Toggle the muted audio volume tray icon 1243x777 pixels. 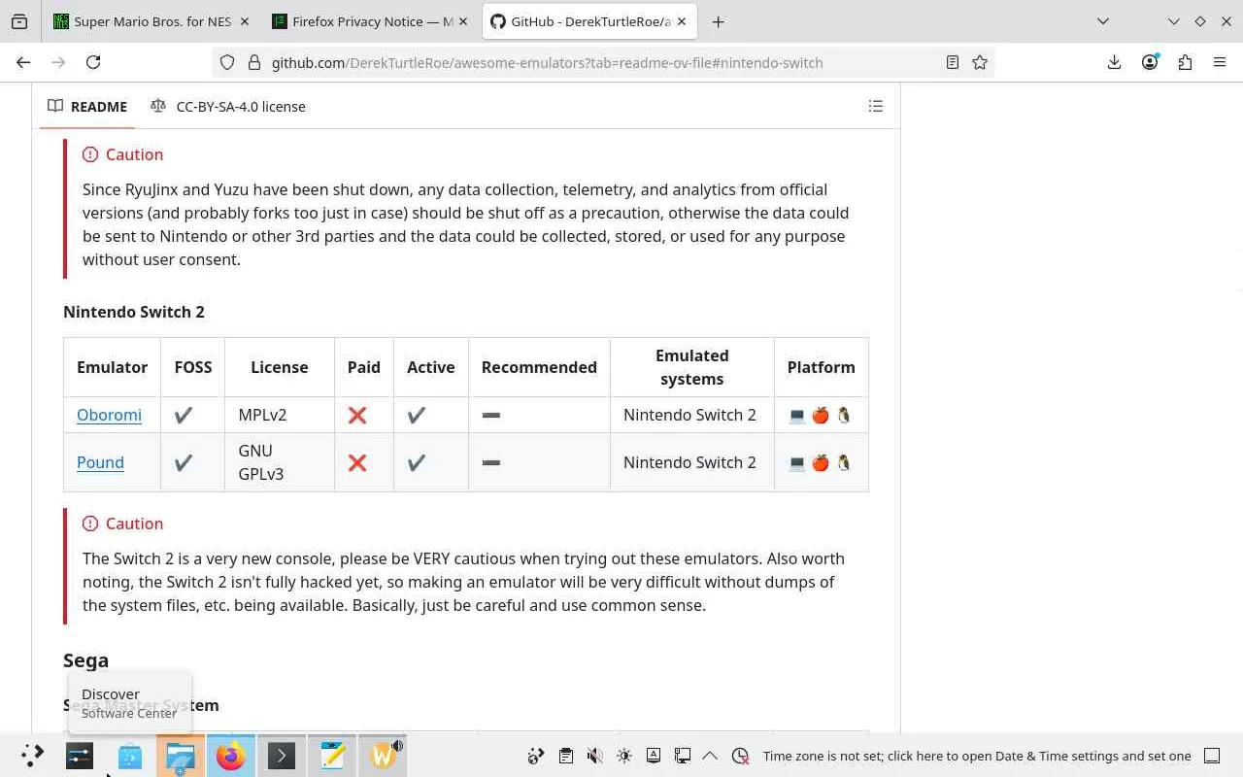point(594,756)
